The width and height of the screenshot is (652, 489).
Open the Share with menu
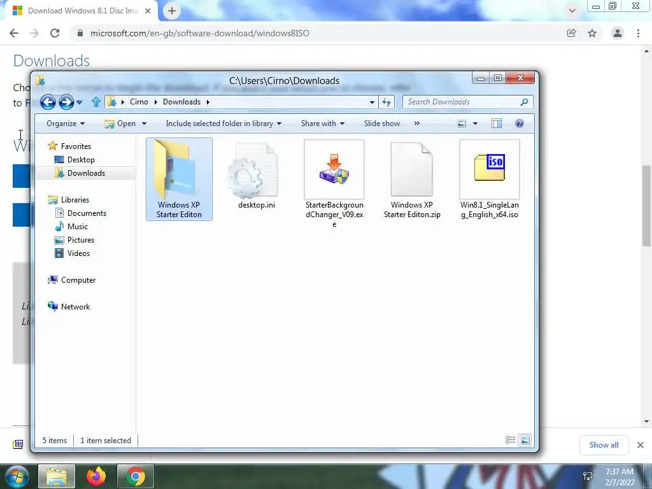click(x=323, y=124)
